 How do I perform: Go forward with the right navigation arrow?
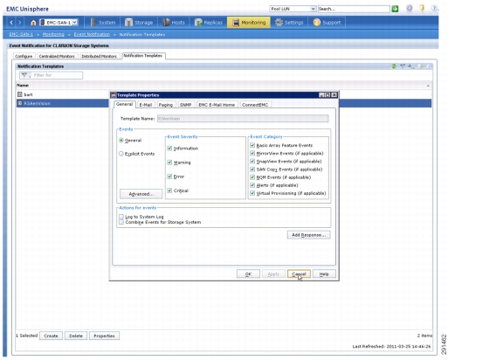[20, 23]
